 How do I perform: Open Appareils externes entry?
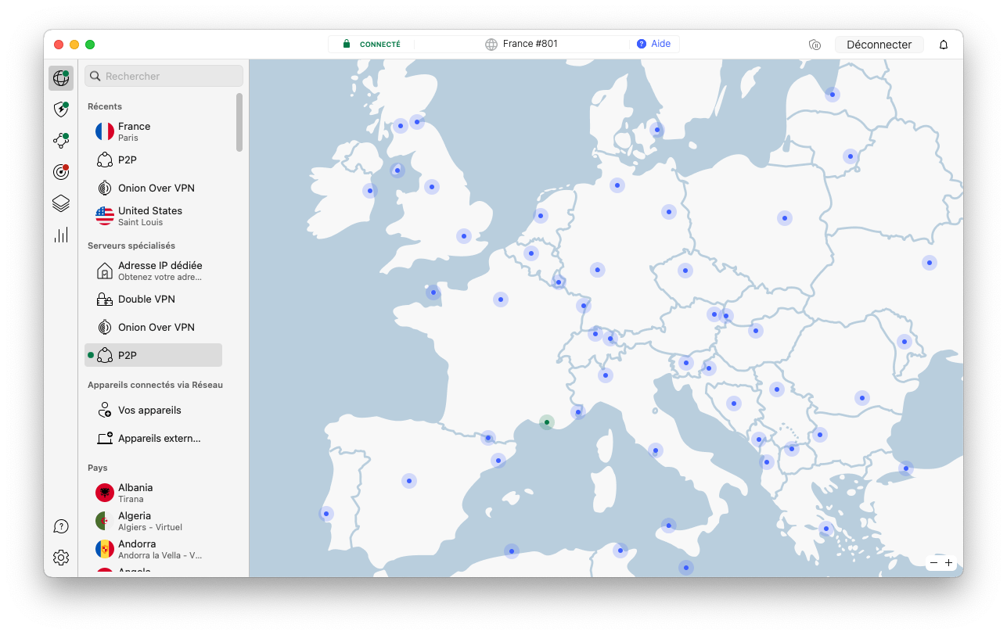[x=153, y=438]
